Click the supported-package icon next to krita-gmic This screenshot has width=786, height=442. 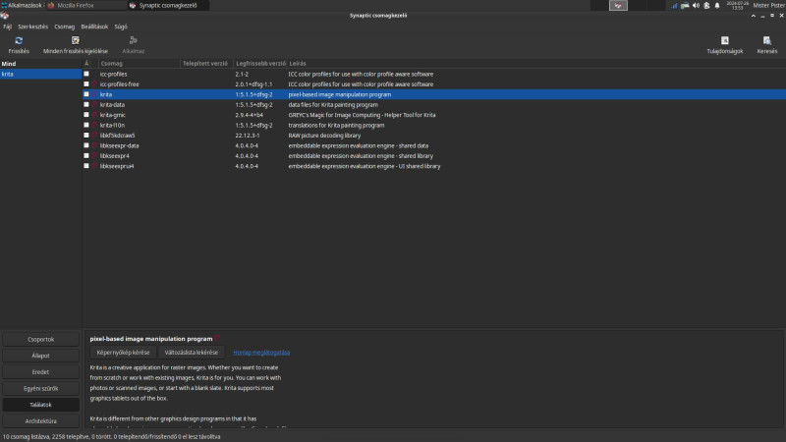coord(94,115)
